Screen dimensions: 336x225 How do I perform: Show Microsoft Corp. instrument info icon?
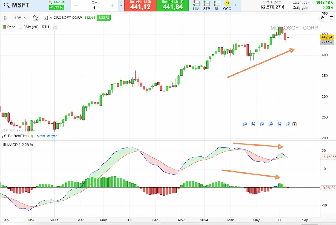click(x=46, y=18)
